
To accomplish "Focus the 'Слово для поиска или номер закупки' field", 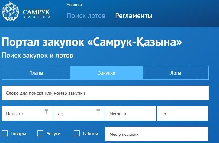I will [x=105, y=93].
